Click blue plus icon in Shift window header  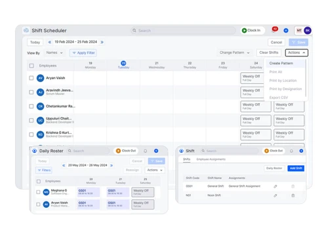(301, 151)
